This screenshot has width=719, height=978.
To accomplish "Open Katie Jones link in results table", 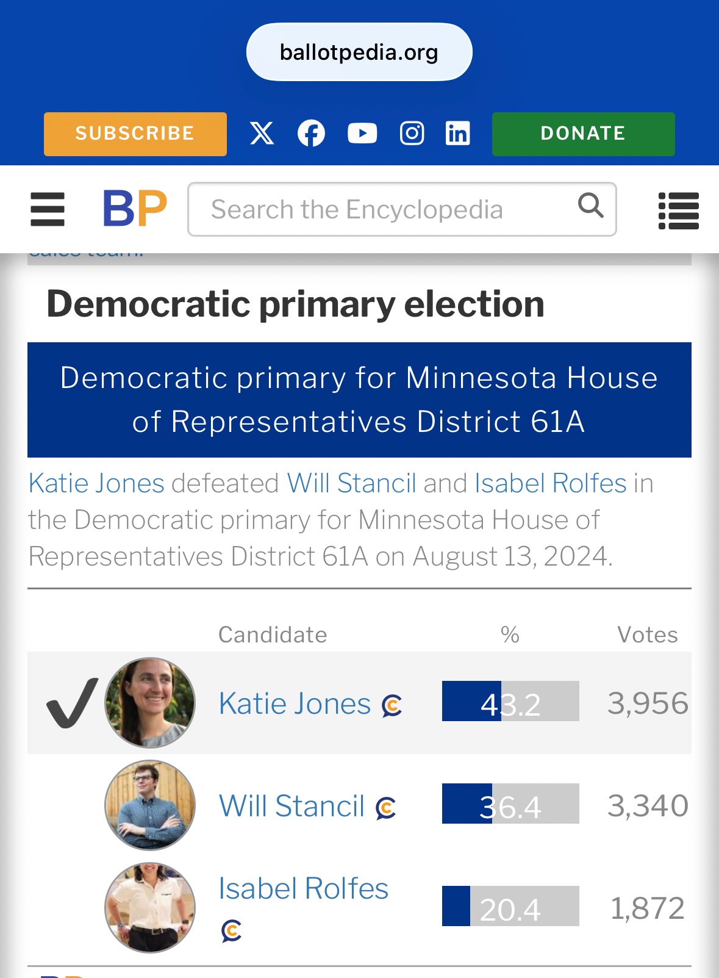I will click(295, 704).
